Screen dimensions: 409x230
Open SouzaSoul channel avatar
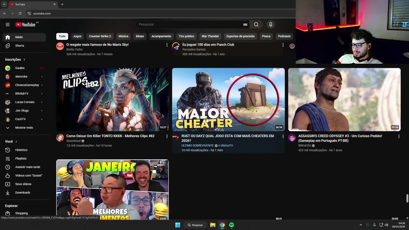click(x=60, y=138)
